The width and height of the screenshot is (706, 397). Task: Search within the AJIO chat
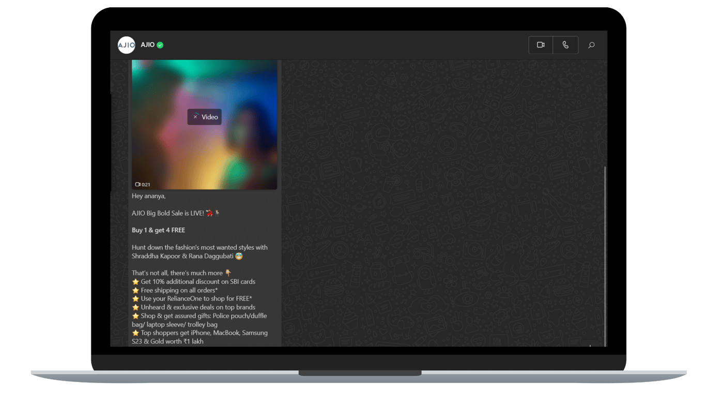(x=591, y=45)
